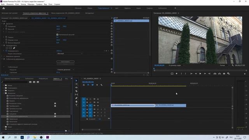Viewport: 249px width, 140px height.
Task: Toggle uniform scale checkbox
Action: coord(57,35)
